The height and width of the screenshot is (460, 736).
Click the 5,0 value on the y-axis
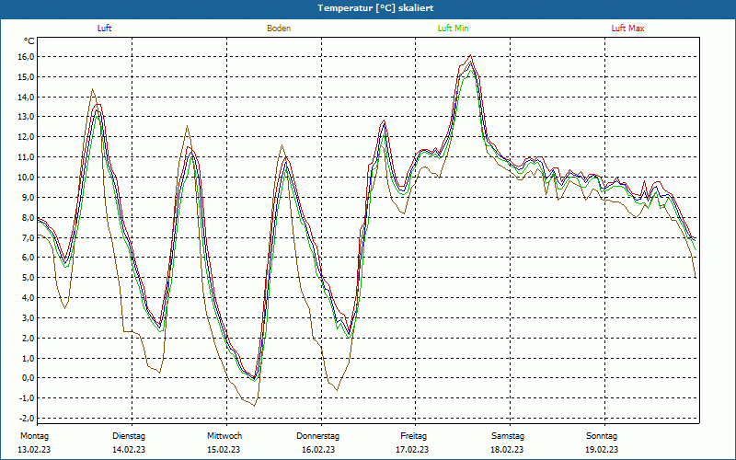coord(29,278)
